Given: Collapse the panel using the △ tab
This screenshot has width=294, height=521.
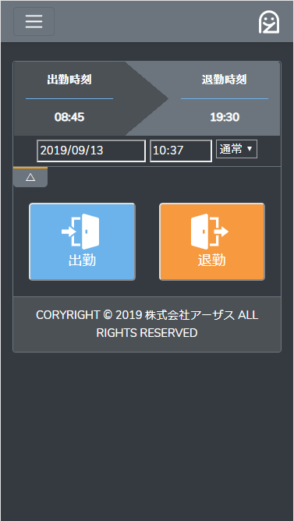Looking at the screenshot, I should click(x=30, y=177).
